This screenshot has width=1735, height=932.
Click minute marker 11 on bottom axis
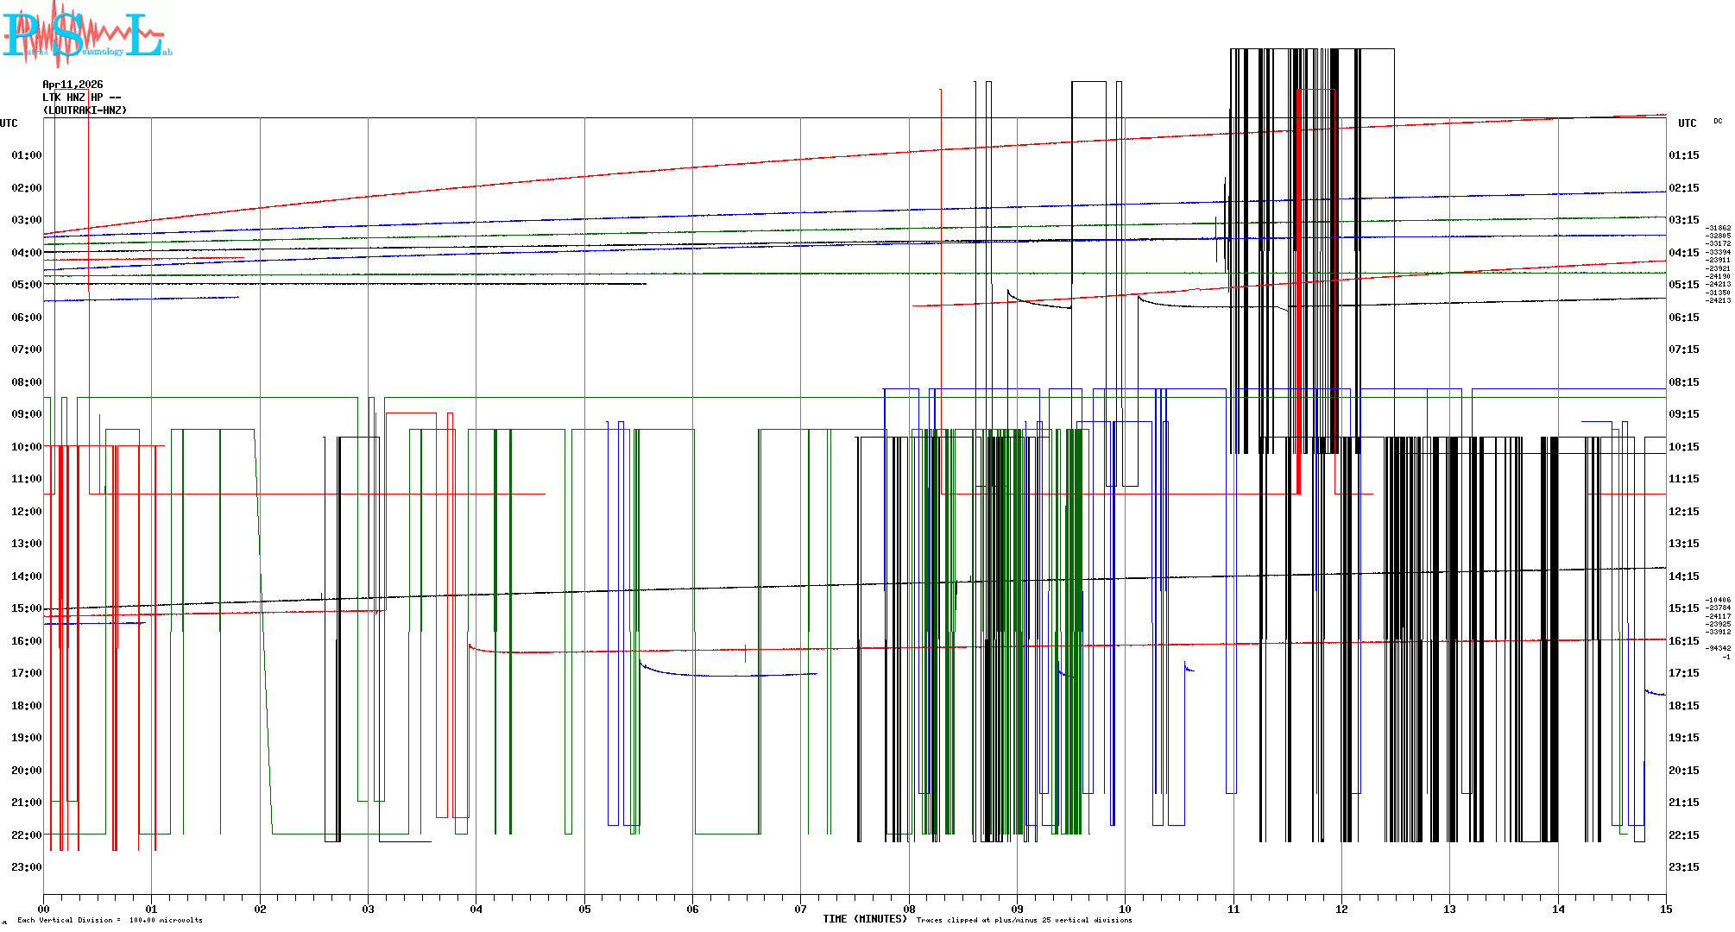(x=1233, y=910)
